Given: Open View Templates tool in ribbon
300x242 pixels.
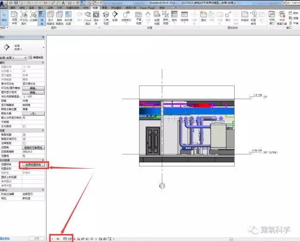Looking at the screenshot, I should pyautogui.click(x=15, y=17).
